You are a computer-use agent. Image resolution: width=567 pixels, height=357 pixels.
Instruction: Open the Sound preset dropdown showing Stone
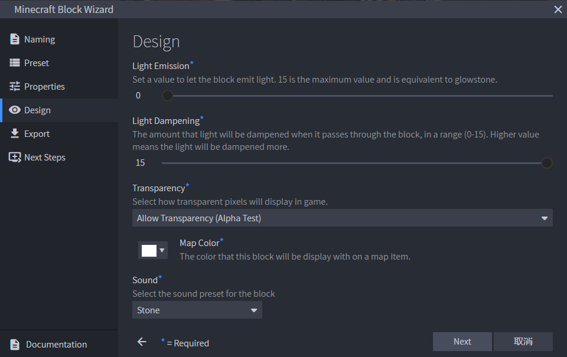click(197, 310)
